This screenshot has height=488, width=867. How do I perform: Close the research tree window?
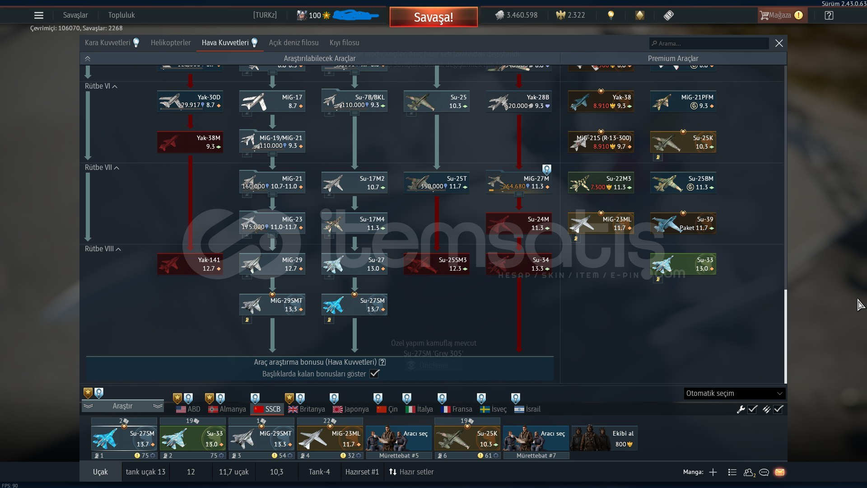point(779,43)
